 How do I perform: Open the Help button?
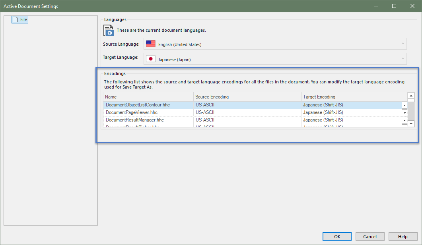point(403,237)
